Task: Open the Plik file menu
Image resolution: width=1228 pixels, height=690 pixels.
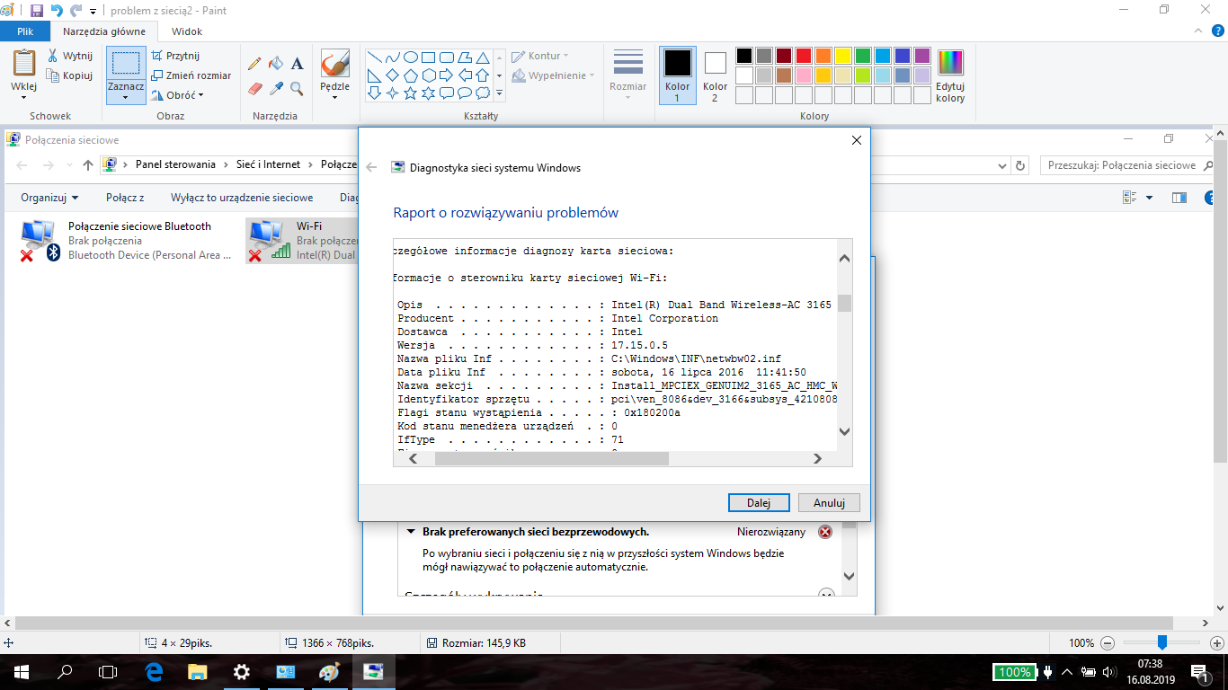Action: pyautogui.click(x=25, y=31)
